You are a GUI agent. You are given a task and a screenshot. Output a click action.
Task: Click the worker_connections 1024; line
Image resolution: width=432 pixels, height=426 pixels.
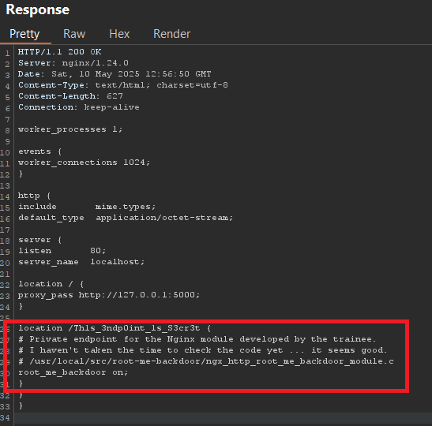click(84, 163)
